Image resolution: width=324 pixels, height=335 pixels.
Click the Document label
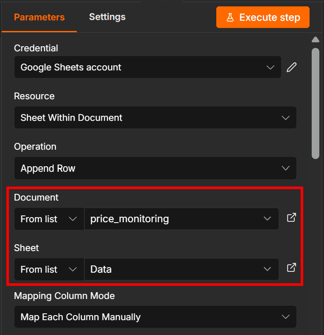pos(36,198)
